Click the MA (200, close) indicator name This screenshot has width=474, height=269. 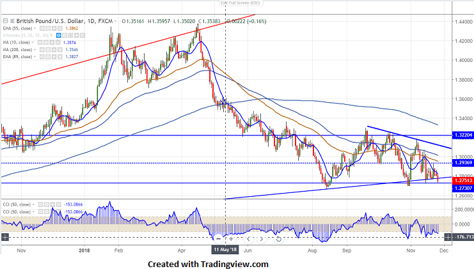pos(17,49)
